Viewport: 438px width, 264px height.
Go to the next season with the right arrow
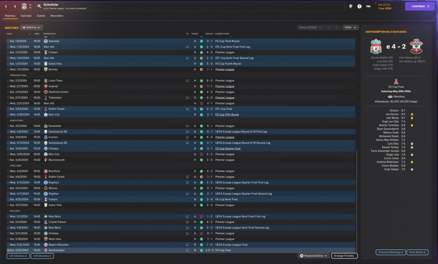337,27
